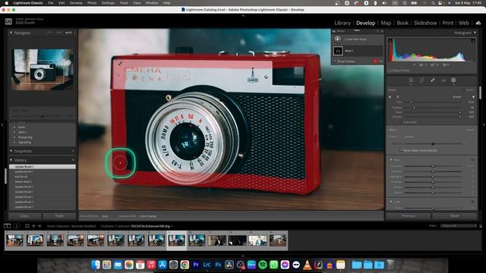Open Spotify from the Dock
The height and width of the screenshot is (273, 486).
point(263,265)
